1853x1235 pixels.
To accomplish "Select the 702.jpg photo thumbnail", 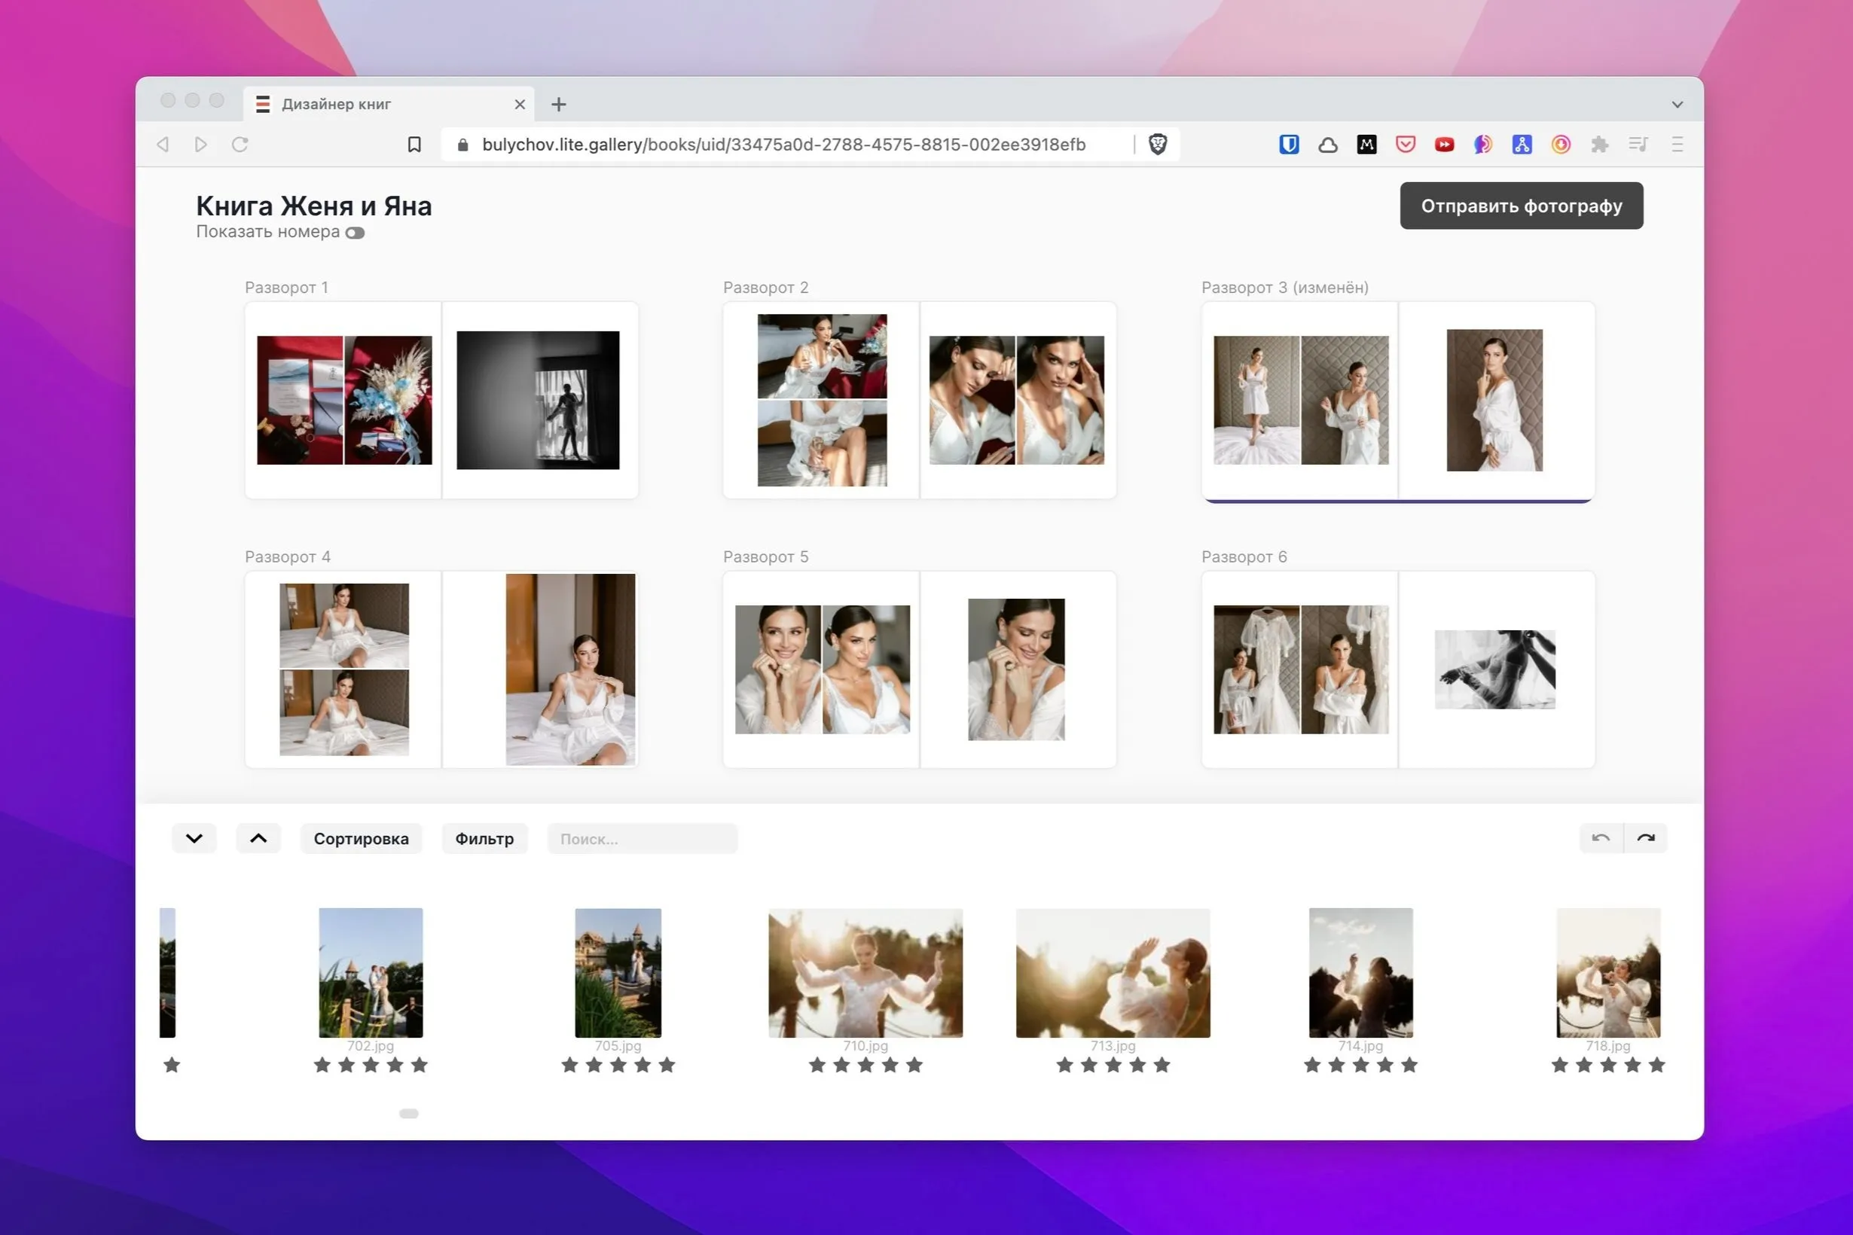I will tap(371, 973).
